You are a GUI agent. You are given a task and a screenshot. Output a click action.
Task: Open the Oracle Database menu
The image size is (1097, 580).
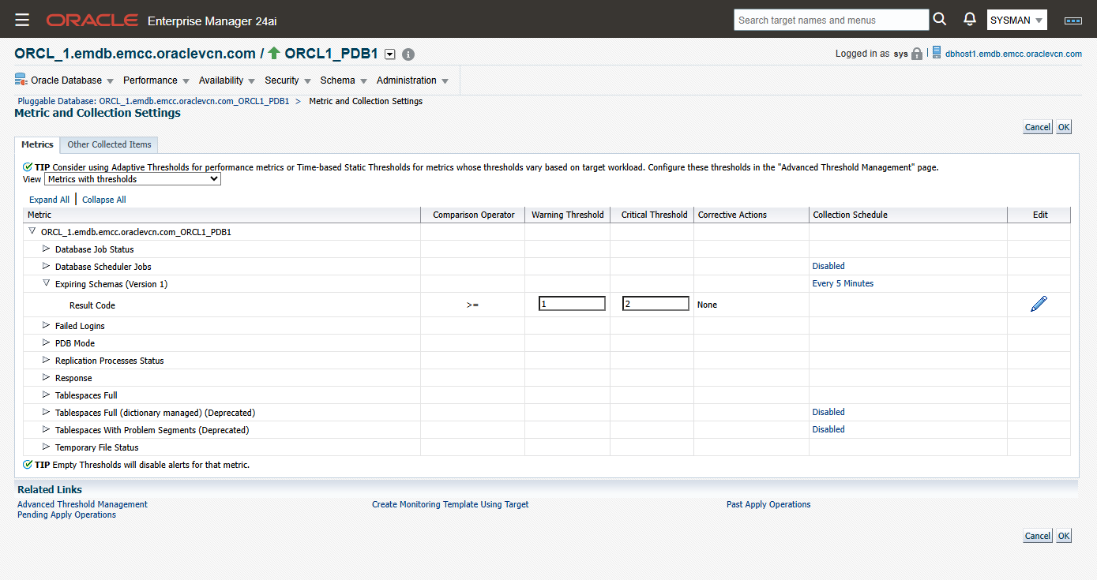(x=72, y=80)
